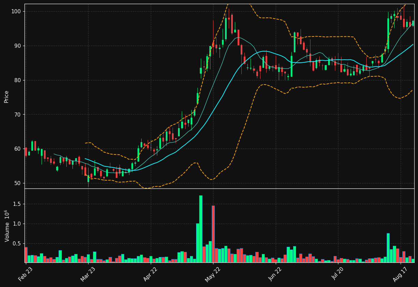Click the volume axis value 0.5

(x=17, y=244)
